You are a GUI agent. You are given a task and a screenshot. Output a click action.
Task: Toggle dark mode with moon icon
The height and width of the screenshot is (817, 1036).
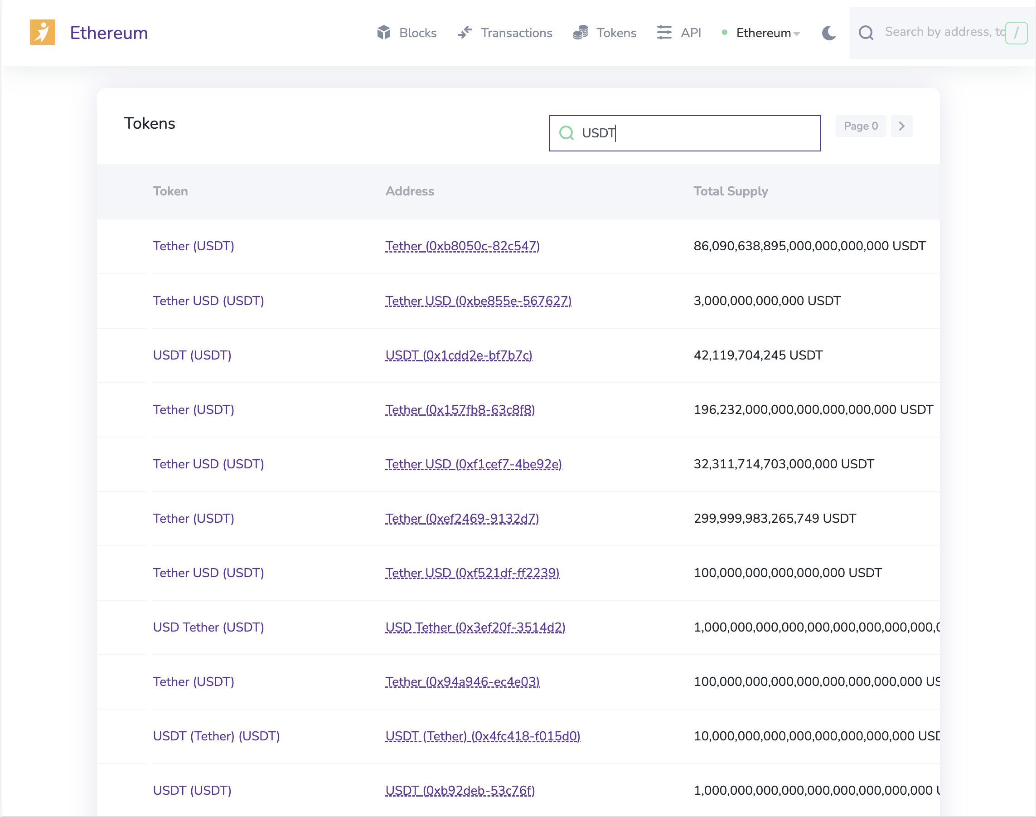[829, 33]
